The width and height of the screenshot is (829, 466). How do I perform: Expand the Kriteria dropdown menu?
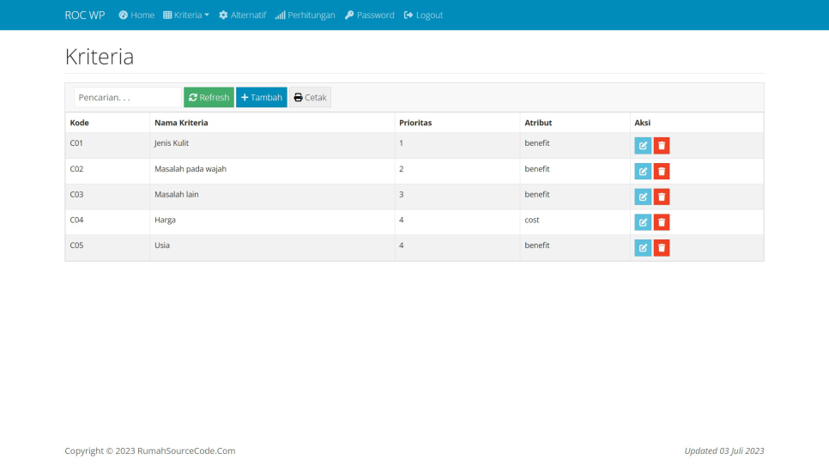(x=186, y=15)
